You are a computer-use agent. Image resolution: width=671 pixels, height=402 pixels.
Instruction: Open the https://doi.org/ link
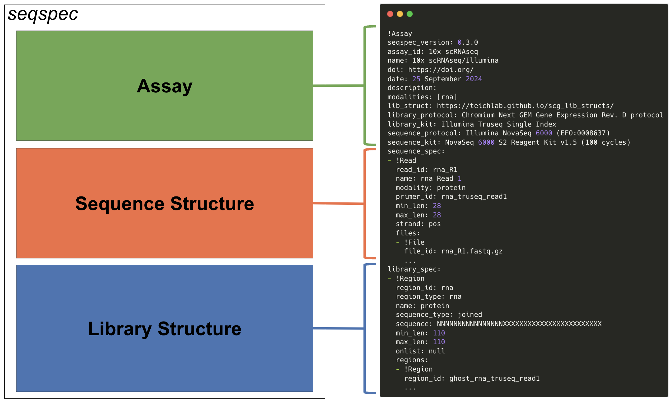click(441, 70)
